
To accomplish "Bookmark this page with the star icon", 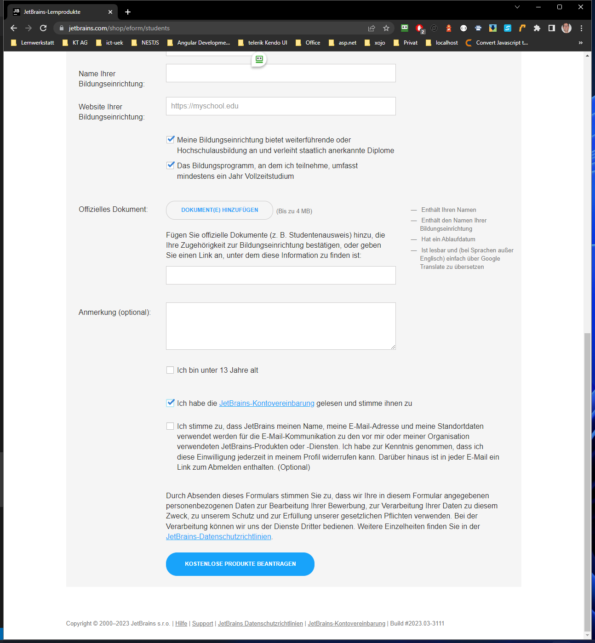I will pyautogui.click(x=386, y=28).
